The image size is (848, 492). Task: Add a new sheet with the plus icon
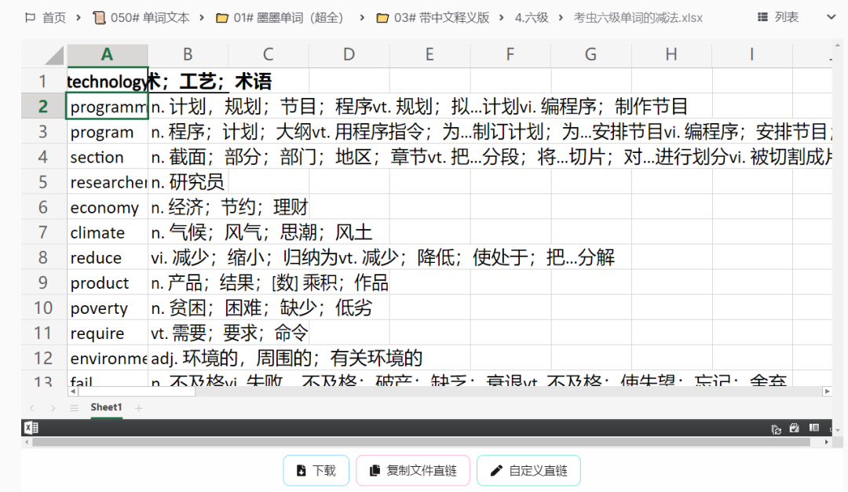(x=138, y=407)
